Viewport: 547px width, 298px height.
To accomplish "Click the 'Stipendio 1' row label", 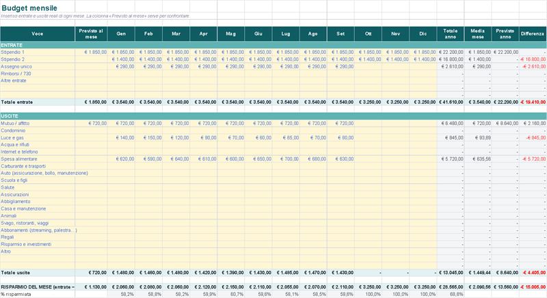I will pos(12,52).
